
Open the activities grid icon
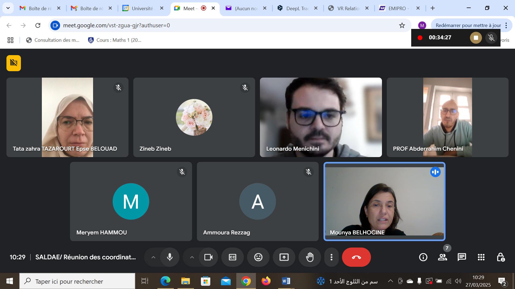(x=481, y=257)
